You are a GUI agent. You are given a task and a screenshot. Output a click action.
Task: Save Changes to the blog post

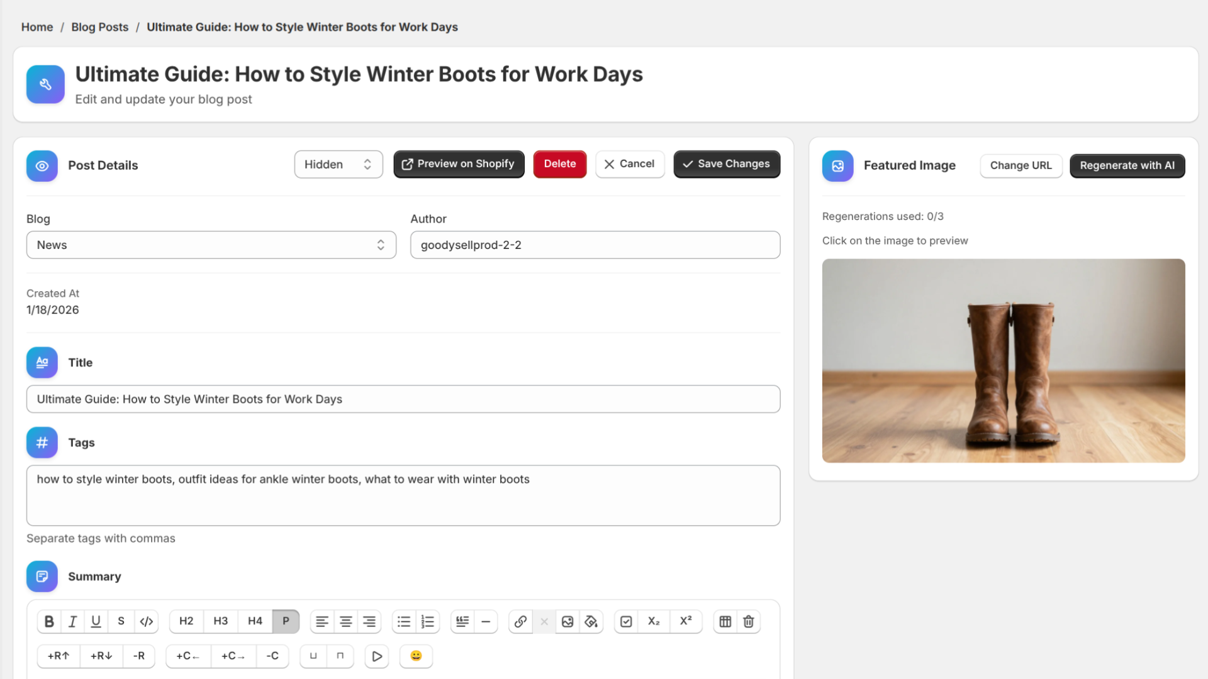(727, 164)
